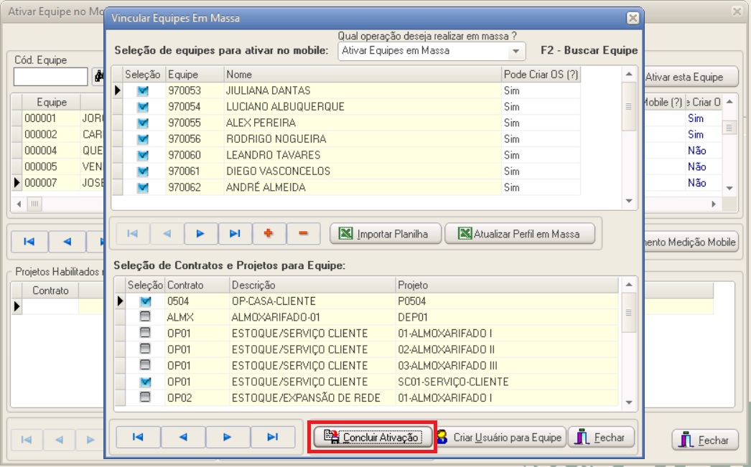Go to next record in teams navigator
Viewport: 751px width, 467px height.
(x=200, y=234)
